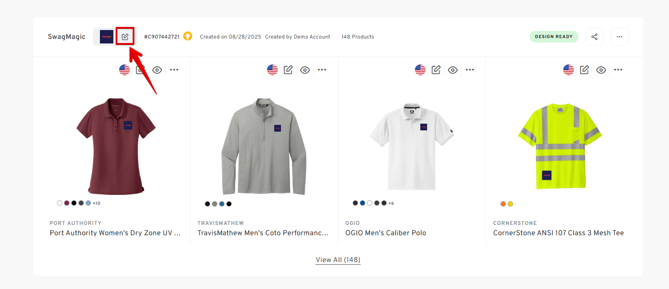669x289 pixels.
Task: Open three-dot menu on OGIO polo card
Action: tap(470, 70)
